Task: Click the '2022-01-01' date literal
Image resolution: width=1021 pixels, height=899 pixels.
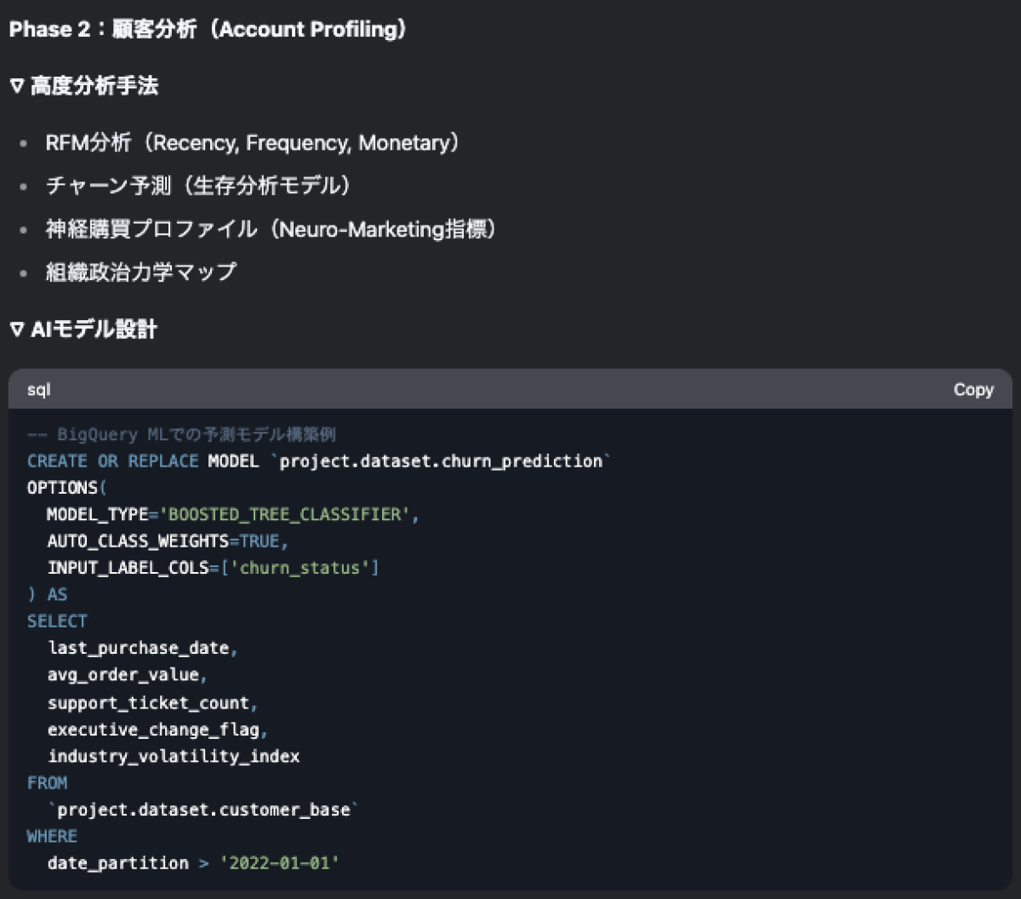Action: pos(280,863)
